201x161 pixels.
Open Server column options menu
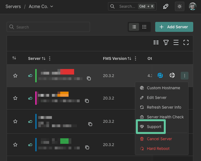[x=50, y=58]
